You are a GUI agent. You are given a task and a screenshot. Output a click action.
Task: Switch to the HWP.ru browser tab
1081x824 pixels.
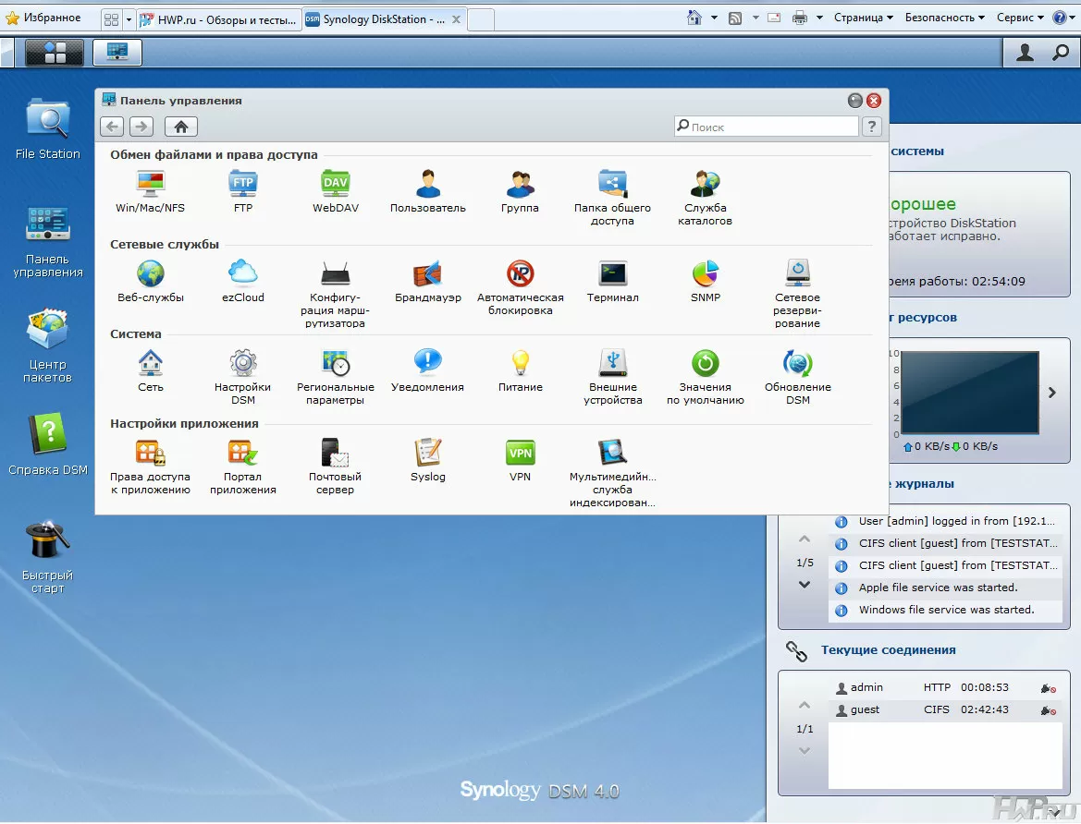[219, 20]
